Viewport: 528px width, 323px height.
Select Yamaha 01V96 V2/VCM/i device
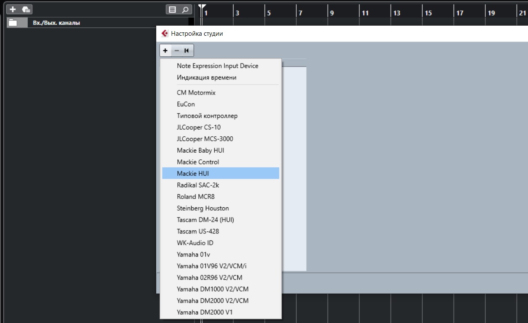(221, 266)
